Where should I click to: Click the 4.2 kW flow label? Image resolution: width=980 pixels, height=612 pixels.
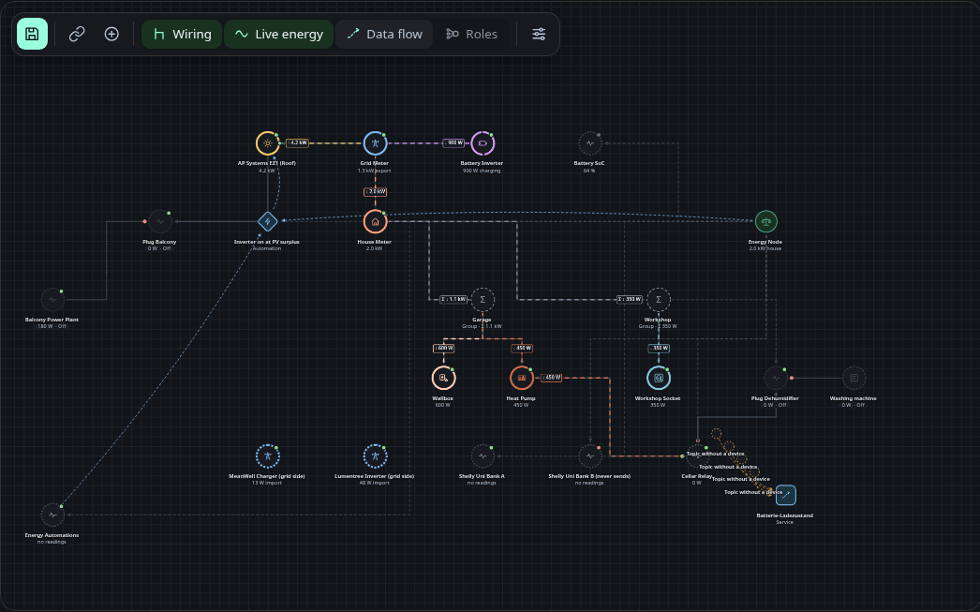pyautogui.click(x=298, y=143)
